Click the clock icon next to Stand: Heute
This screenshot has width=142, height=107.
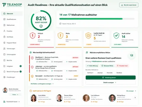(x=60, y=24)
